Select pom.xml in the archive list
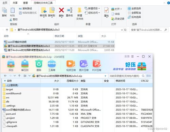The width and height of the screenshot is (170, 132). tap(11, 114)
